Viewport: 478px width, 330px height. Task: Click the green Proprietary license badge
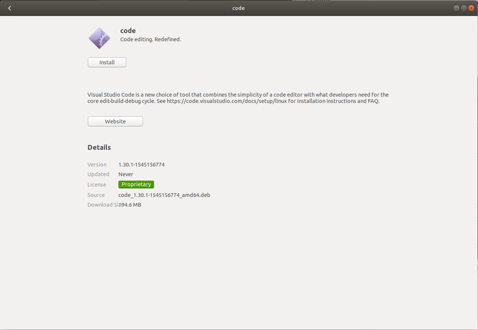click(x=136, y=184)
